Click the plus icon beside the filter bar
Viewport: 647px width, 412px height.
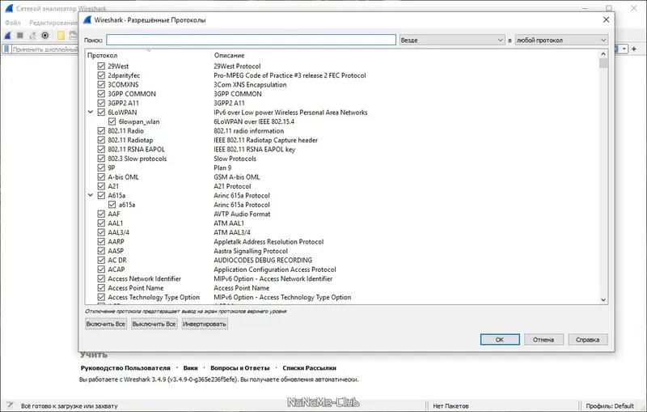click(x=634, y=49)
